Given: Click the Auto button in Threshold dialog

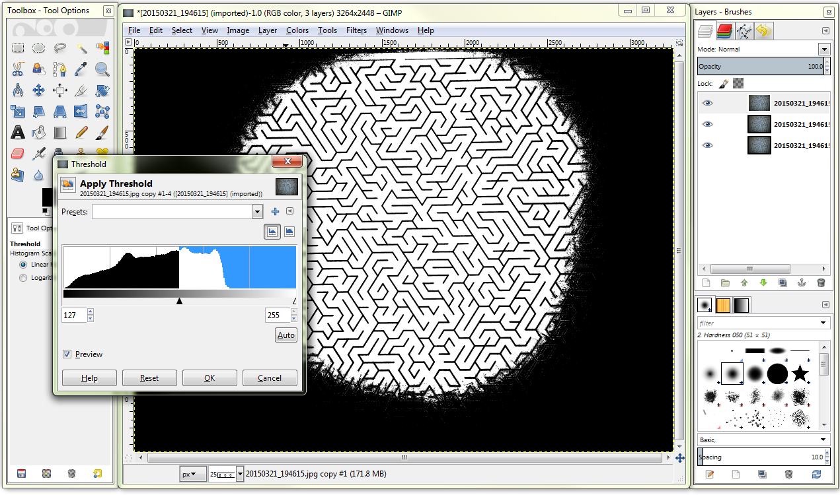Looking at the screenshot, I should pyautogui.click(x=286, y=335).
